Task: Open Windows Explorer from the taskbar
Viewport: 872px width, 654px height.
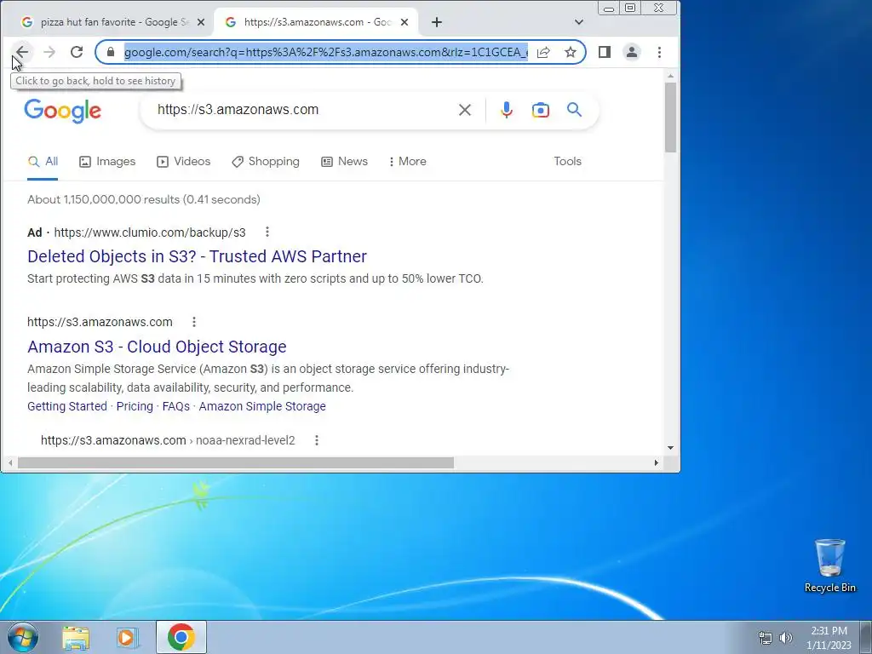Action: point(76,638)
